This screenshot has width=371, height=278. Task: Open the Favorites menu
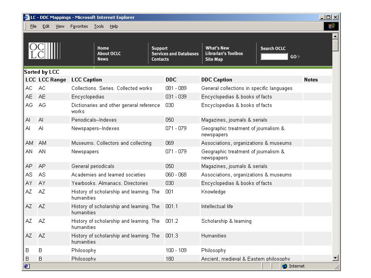tap(79, 26)
